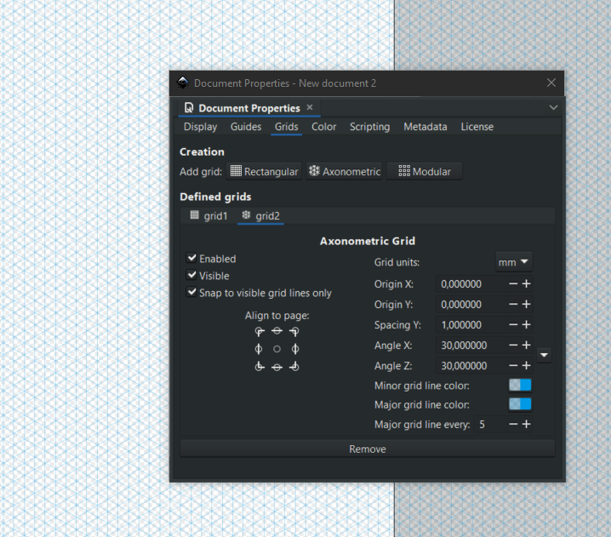Pick the Major grid line color
The height and width of the screenshot is (537, 611).
[520, 404]
